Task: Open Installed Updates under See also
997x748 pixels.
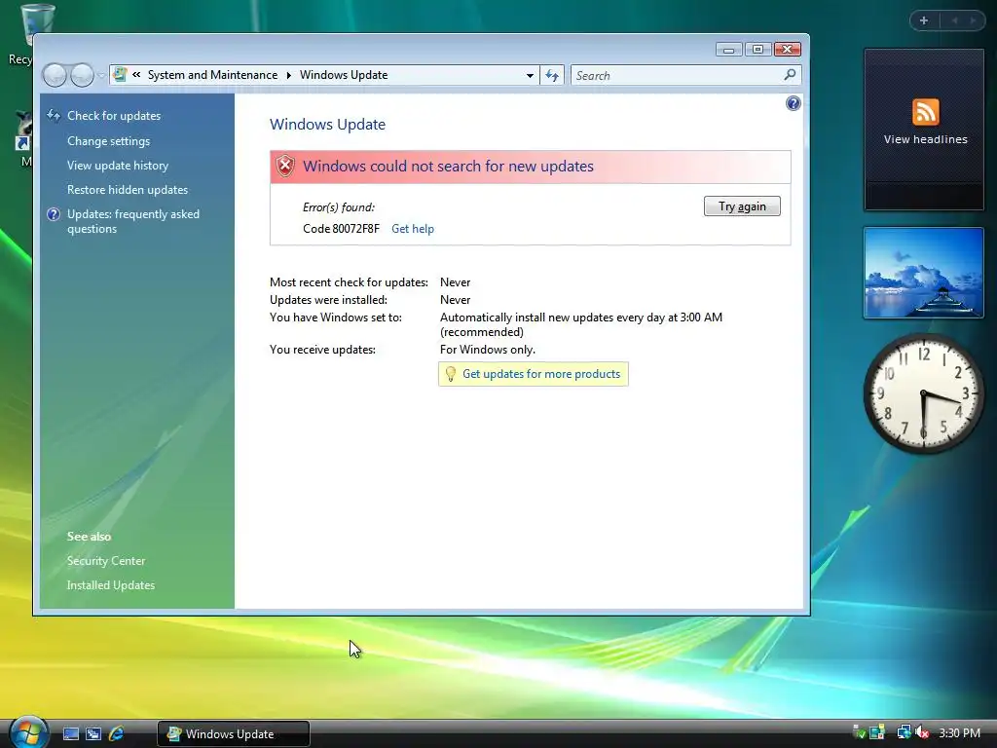Action: pos(111,585)
